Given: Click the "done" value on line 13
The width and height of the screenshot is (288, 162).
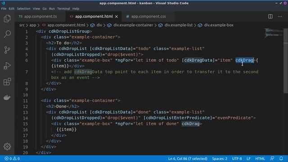Looking at the screenshot, I should pos(143,112).
